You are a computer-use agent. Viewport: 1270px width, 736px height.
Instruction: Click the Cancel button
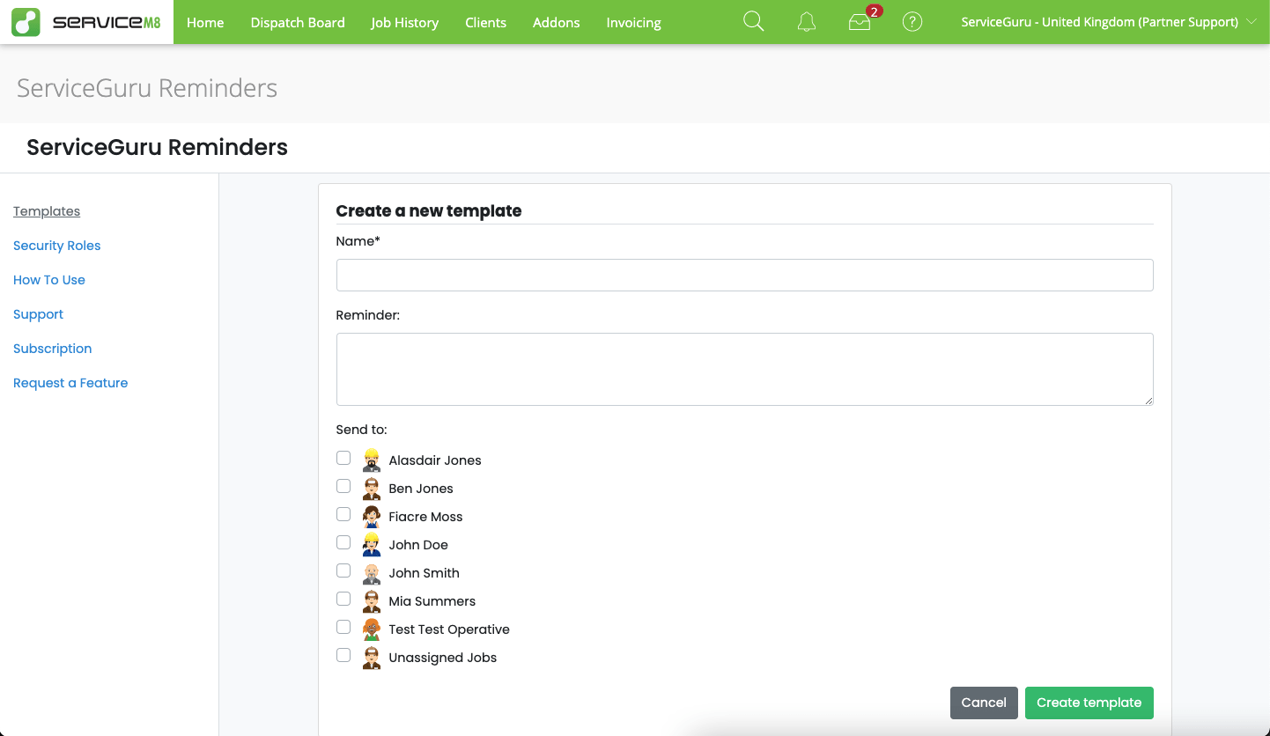coord(984,703)
